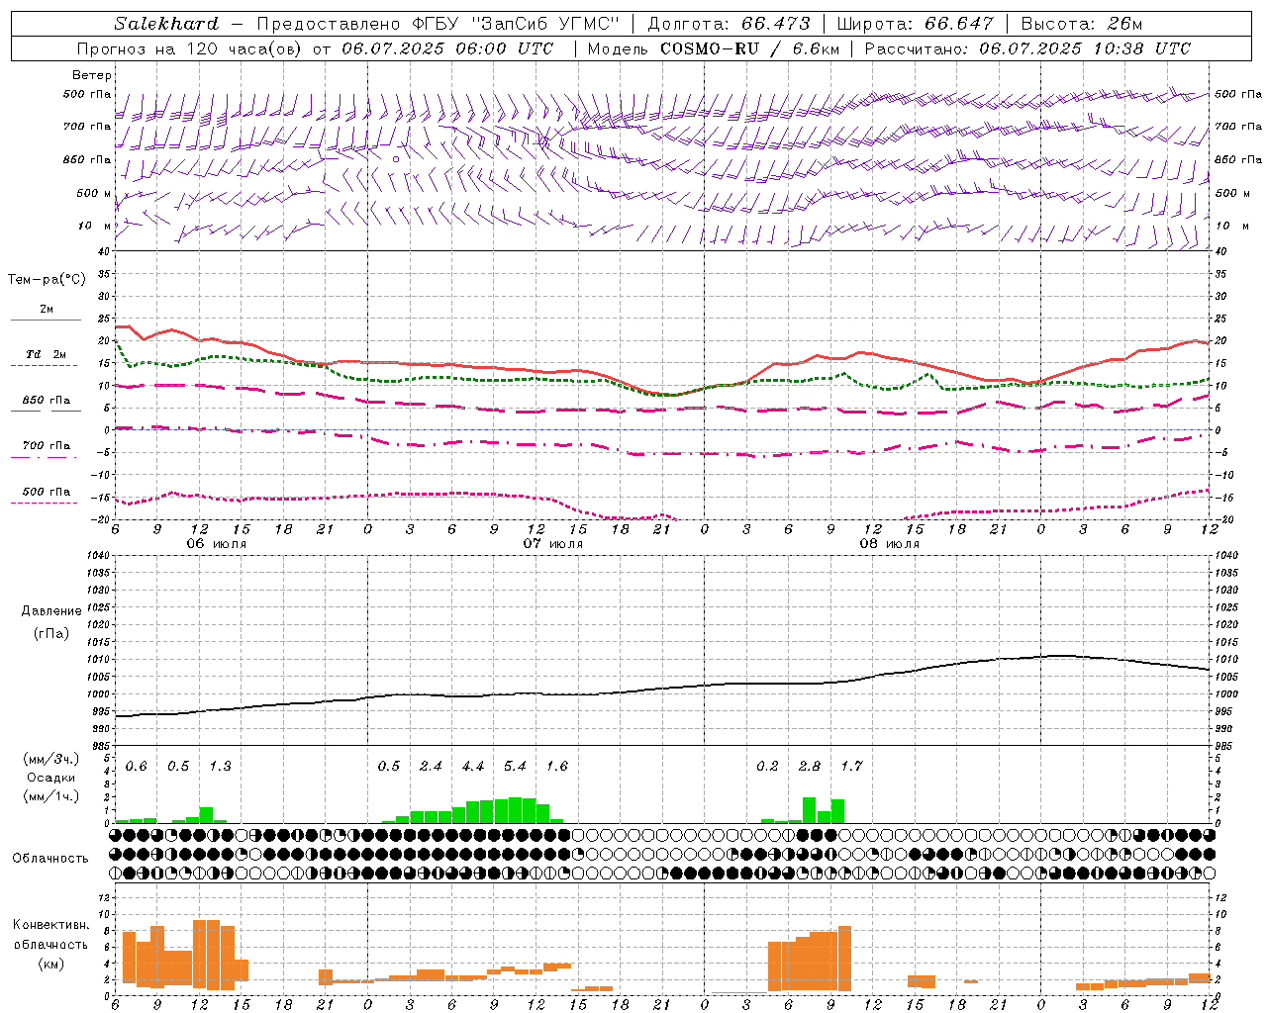Click 'Рассчитано: 06.07.2025 10:38 UTC' timestamp
This screenshot has width=1267, height=1013.
[x=1027, y=48]
